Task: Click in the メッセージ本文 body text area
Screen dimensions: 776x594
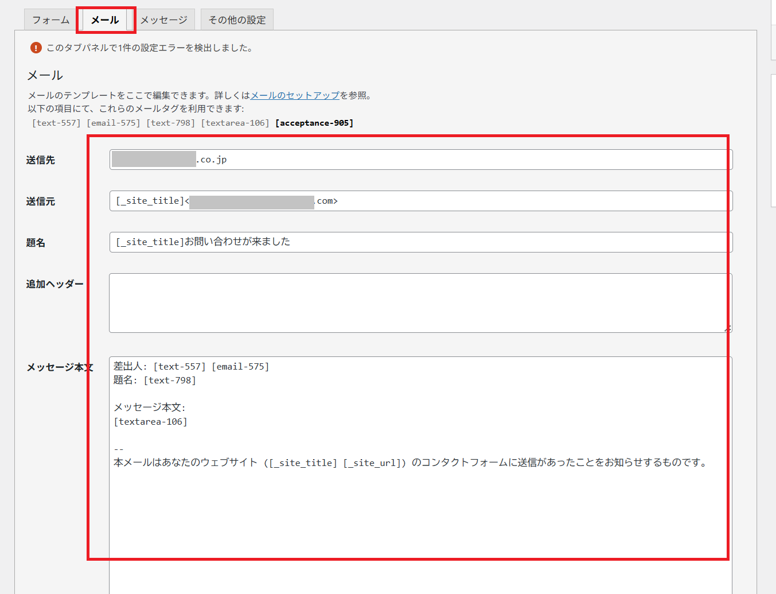Action: pyautogui.click(x=420, y=505)
